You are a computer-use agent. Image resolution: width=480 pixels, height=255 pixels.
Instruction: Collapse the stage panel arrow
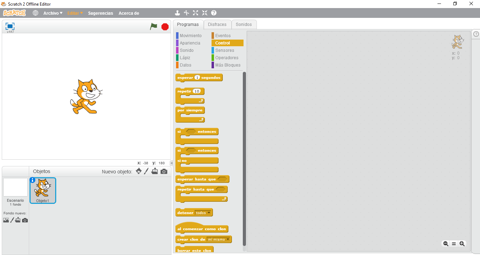171,163
